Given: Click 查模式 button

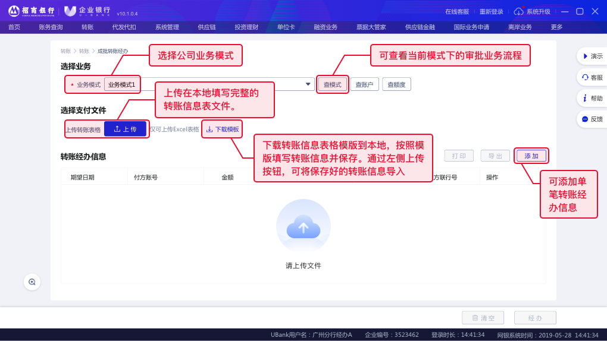Looking at the screenshot, I should pos(333,85).
